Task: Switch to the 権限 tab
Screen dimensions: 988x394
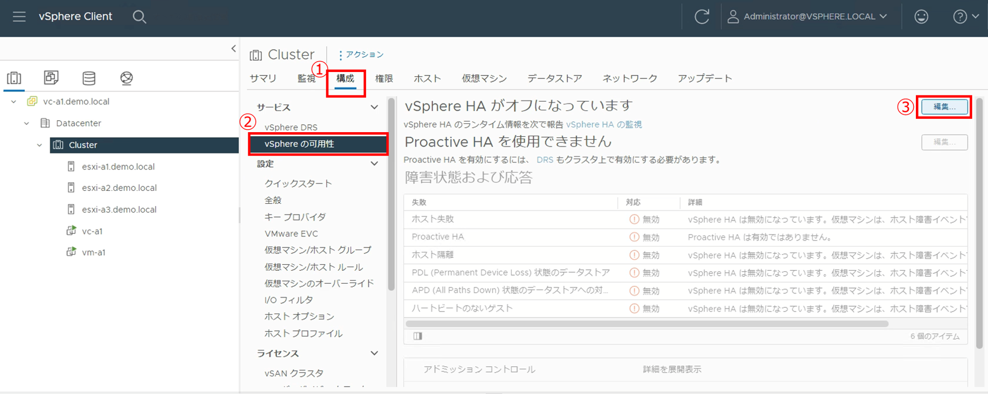Action: (x=384, y=79)
